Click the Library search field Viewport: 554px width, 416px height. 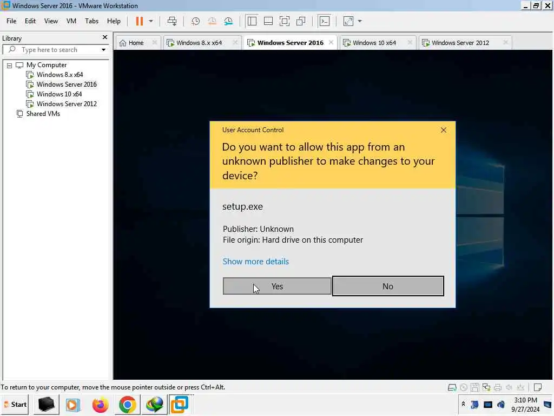pyautogui.click(x=55, y=50)
